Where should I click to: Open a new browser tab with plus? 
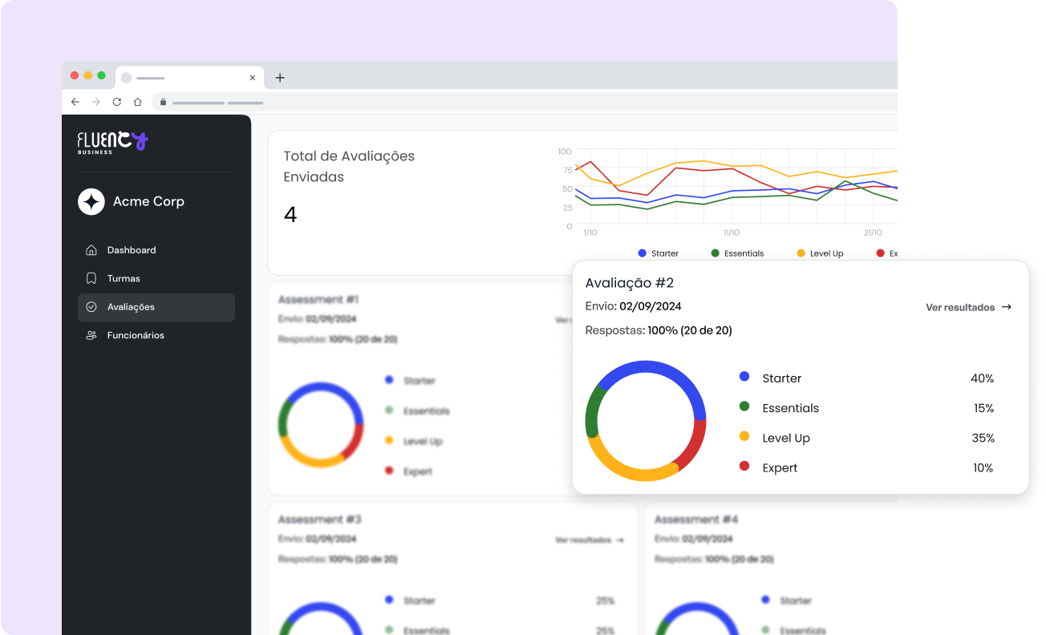[280, 78]
